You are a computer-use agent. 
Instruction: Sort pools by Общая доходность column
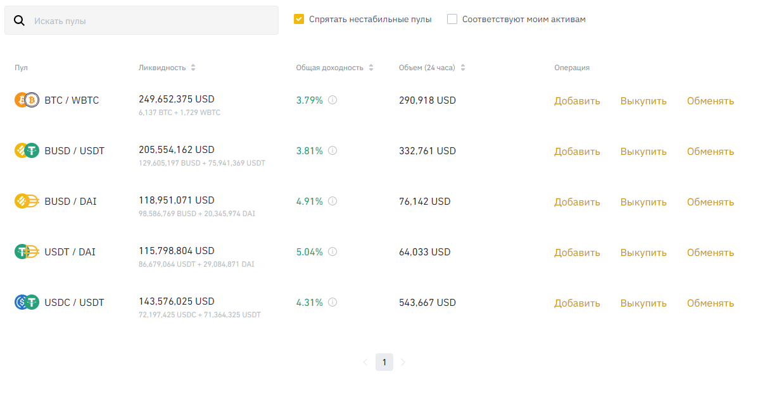(371, 68)
